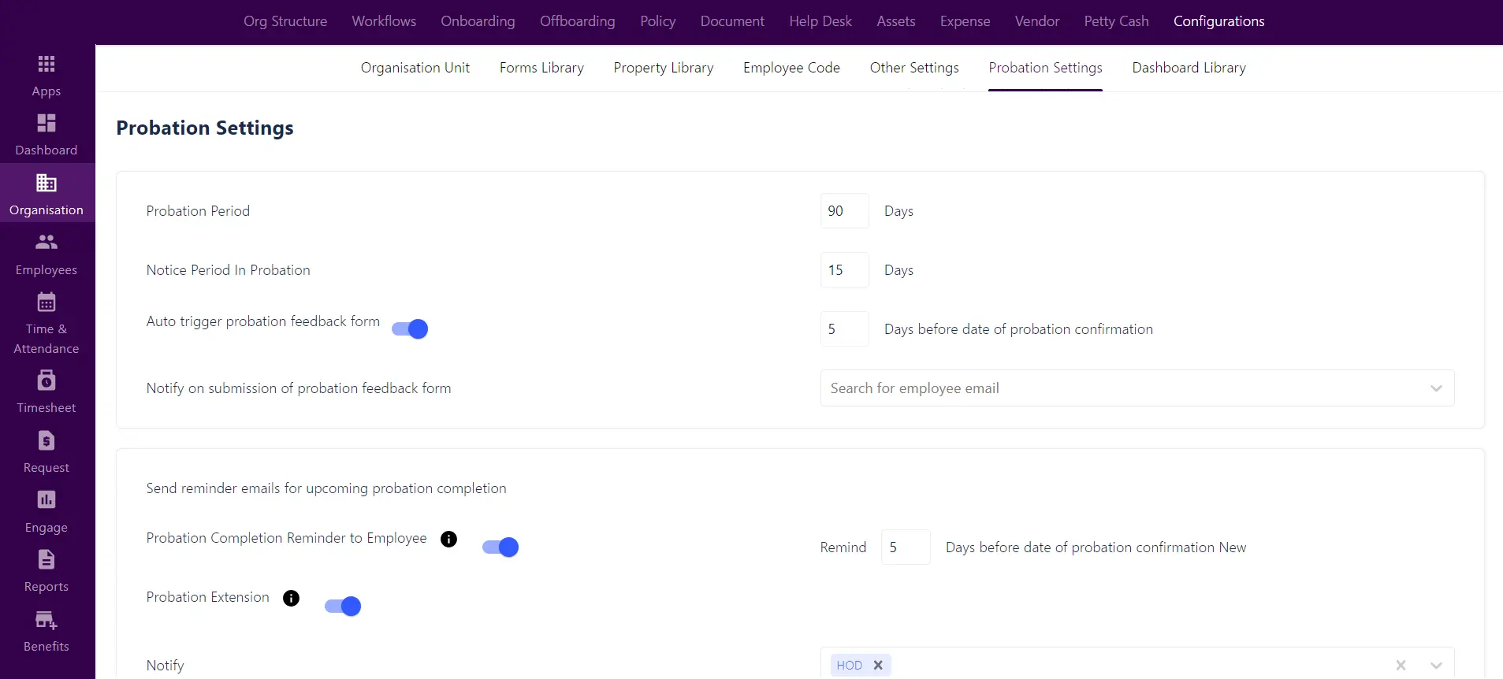The width and height of the screenshot is (1503, 679).
Task: Open the Vendor menu
Action: point(1037,21)
